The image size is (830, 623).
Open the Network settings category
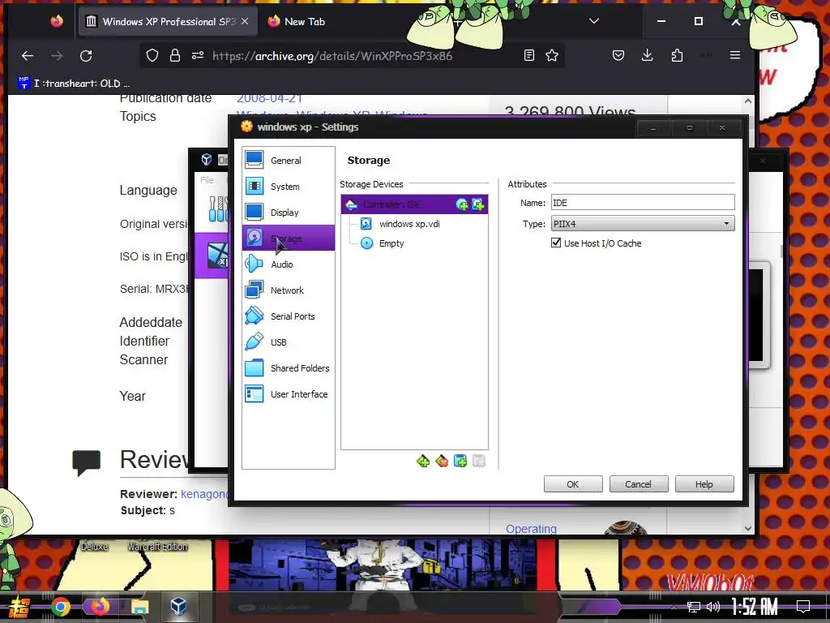288,290
